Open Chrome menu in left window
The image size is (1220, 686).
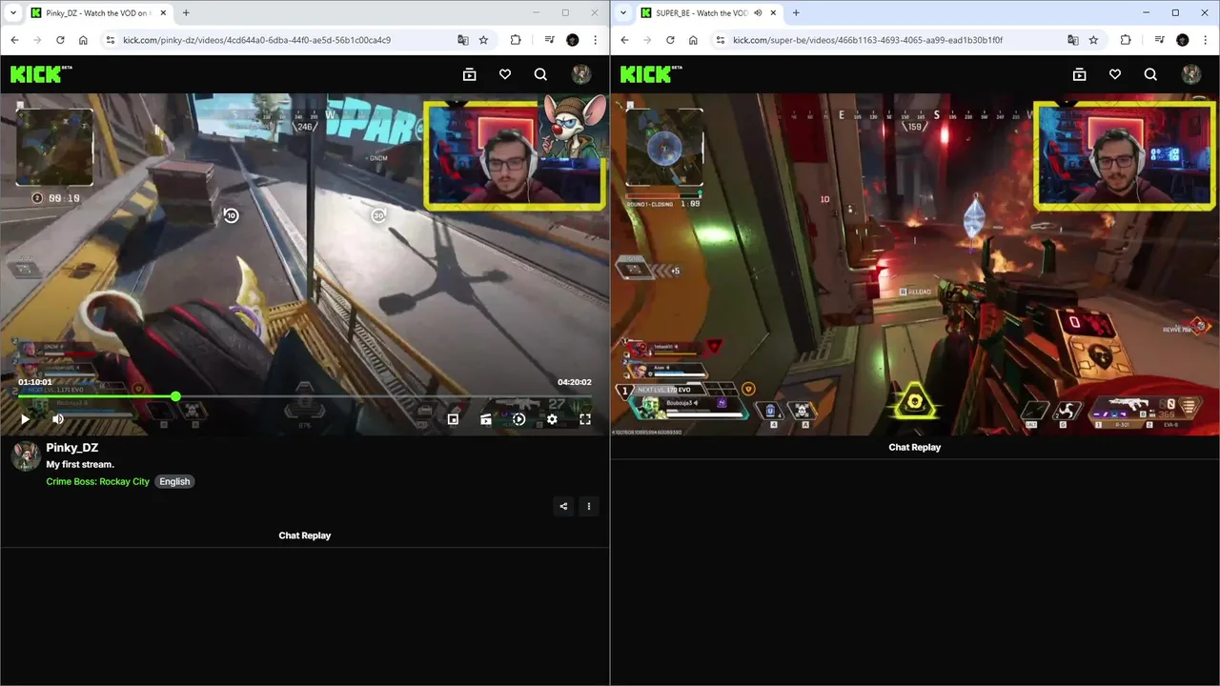(x=596, y=40)
